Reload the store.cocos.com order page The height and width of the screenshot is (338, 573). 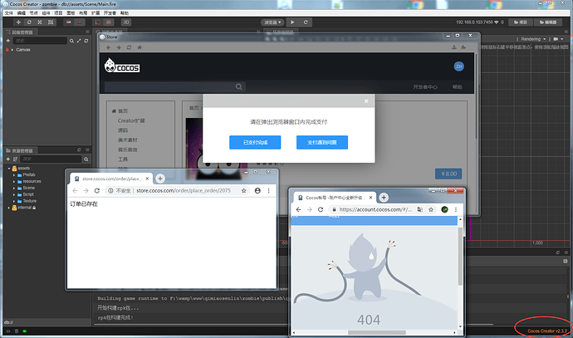point(97,191)
